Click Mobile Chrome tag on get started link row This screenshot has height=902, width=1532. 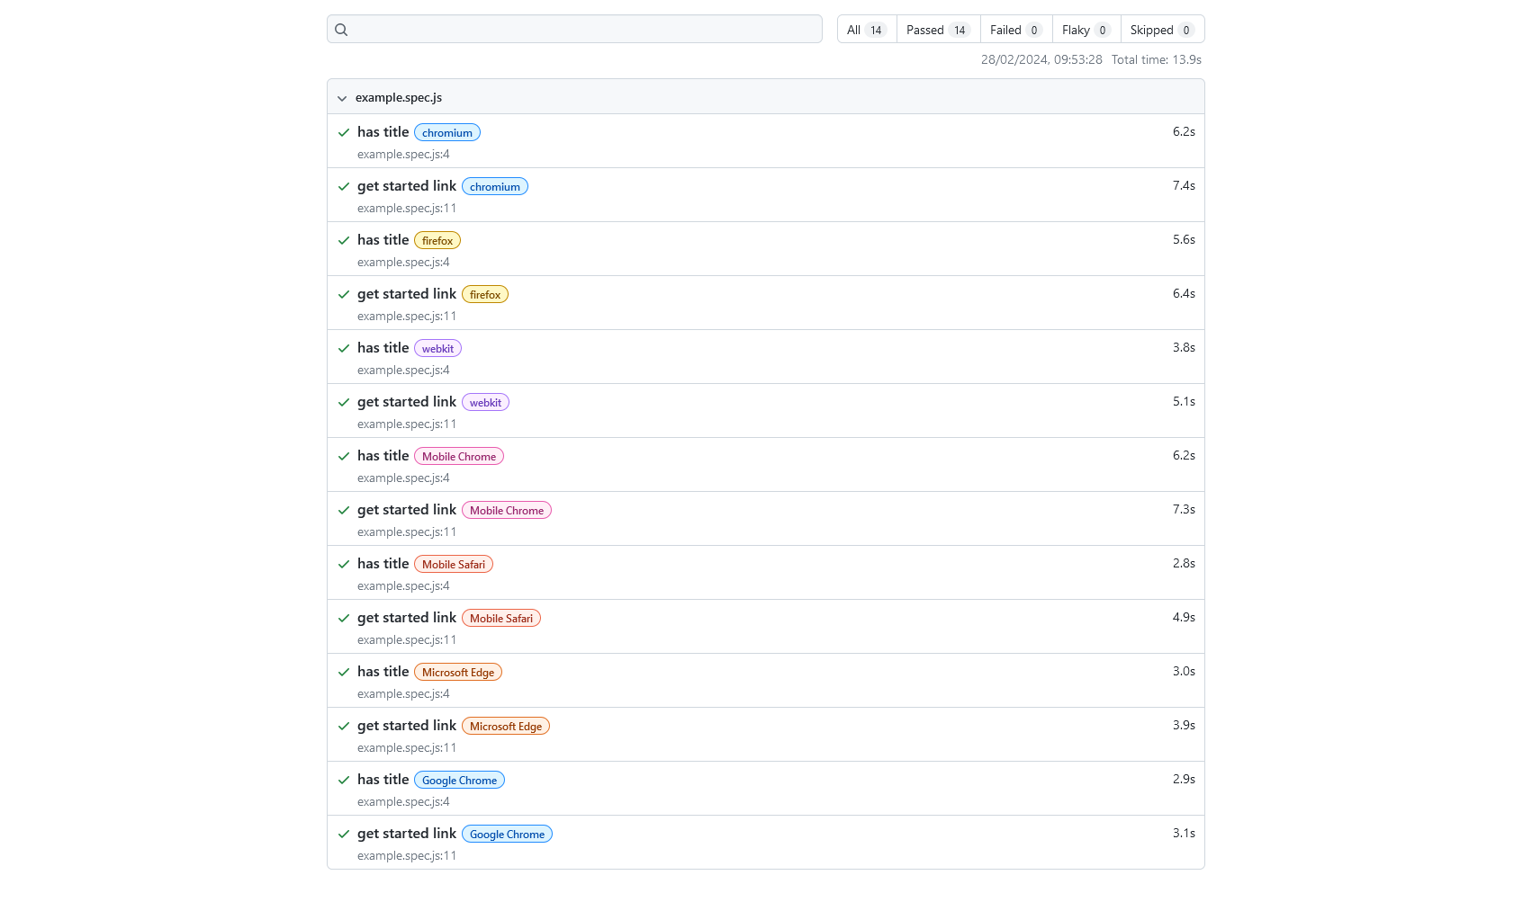[507, 511]
